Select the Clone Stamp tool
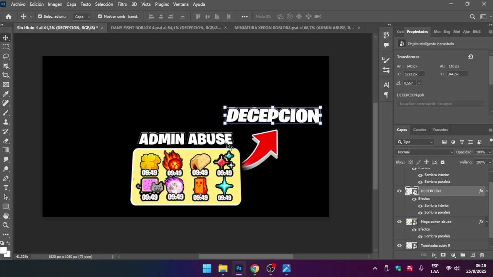 [x=6, y=122]
